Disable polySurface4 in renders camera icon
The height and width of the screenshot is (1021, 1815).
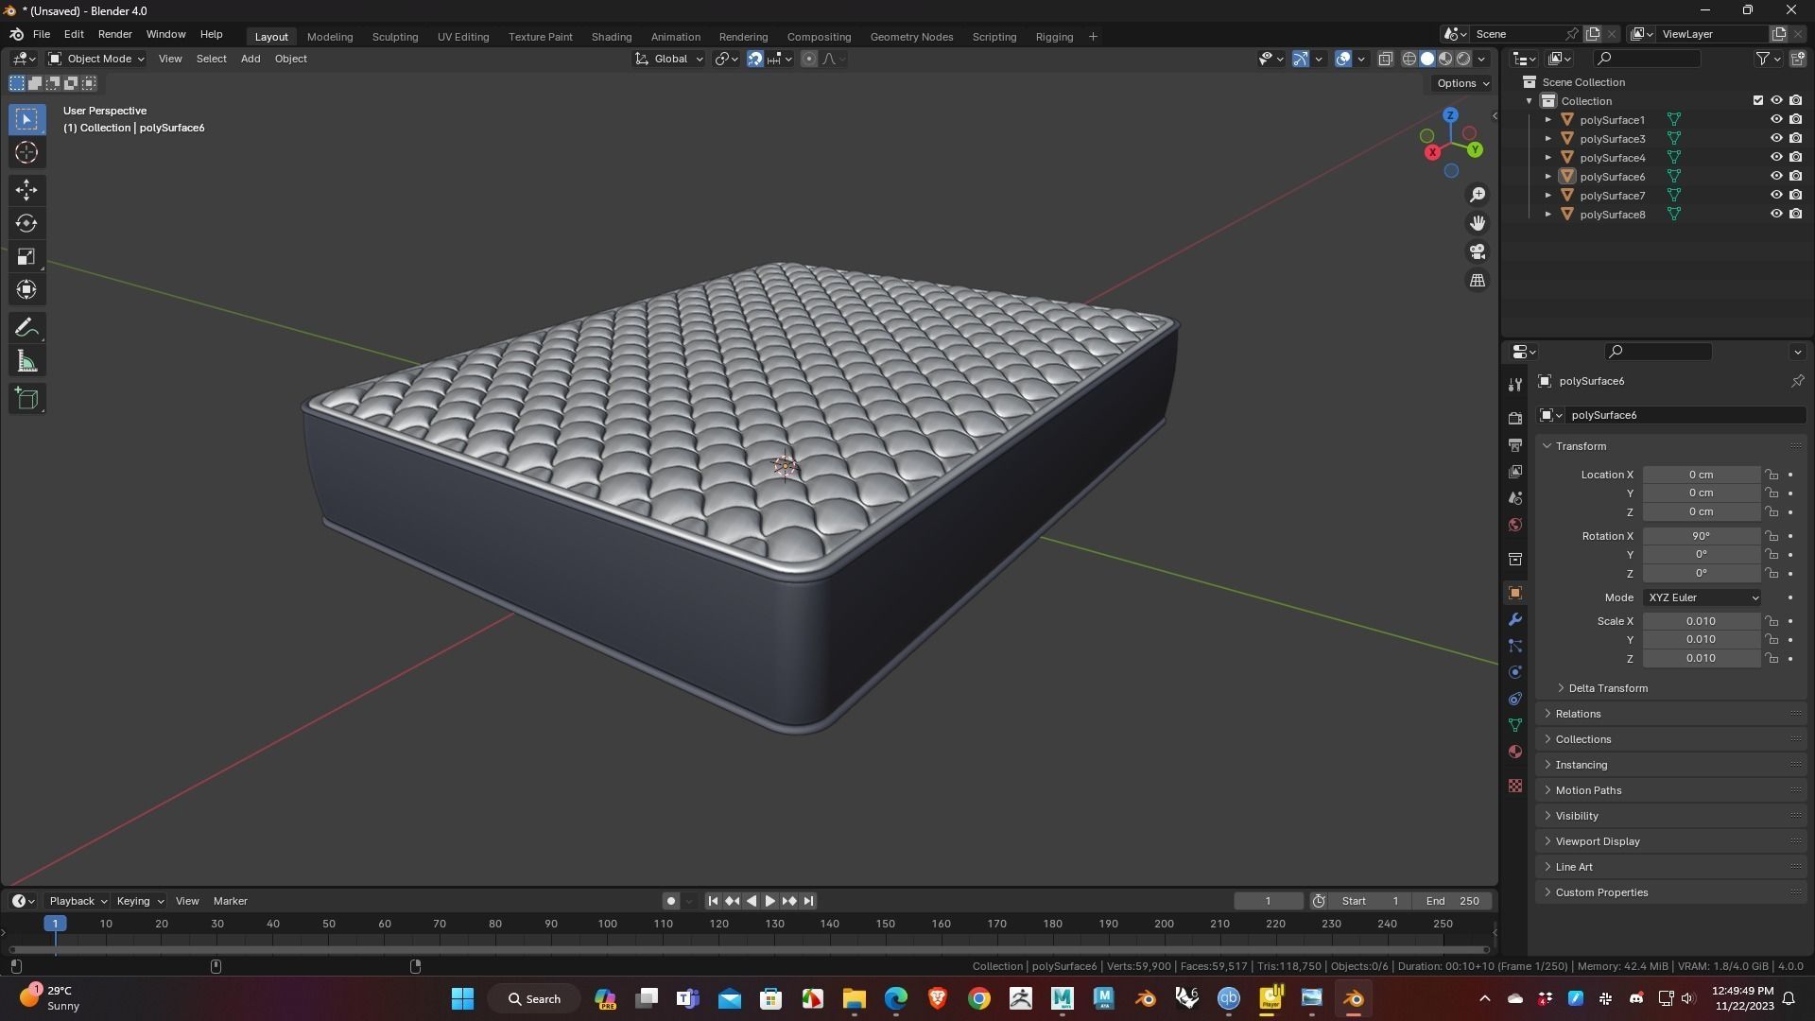(x=1795, y=158)
